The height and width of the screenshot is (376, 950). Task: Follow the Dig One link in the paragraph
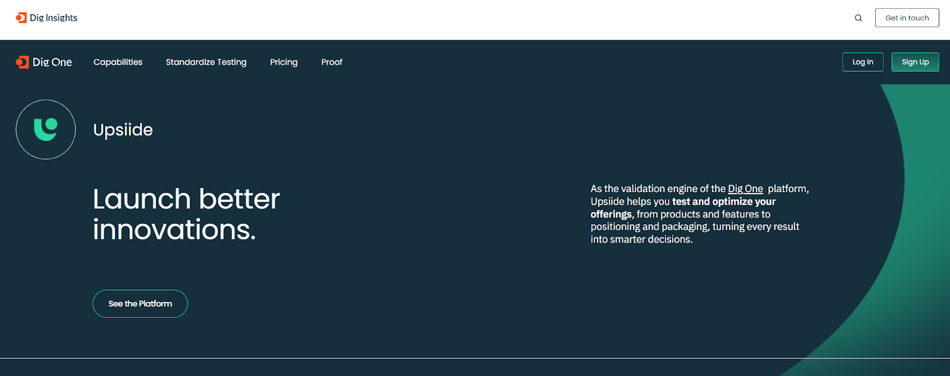click(745, 189)
